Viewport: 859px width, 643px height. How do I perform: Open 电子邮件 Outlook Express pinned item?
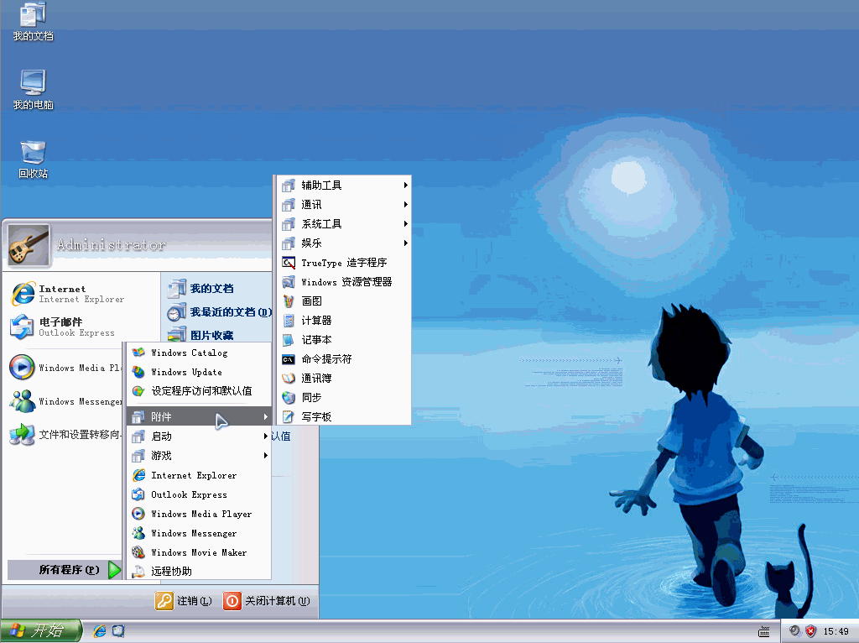[x=62, y=327]
